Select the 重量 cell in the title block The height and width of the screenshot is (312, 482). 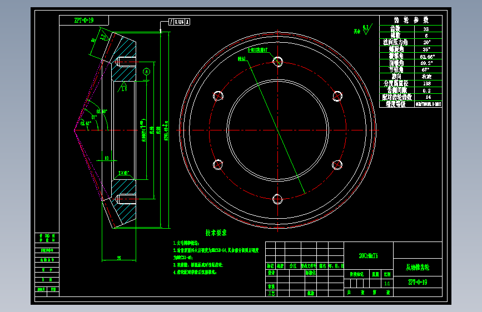click(375, 274)
